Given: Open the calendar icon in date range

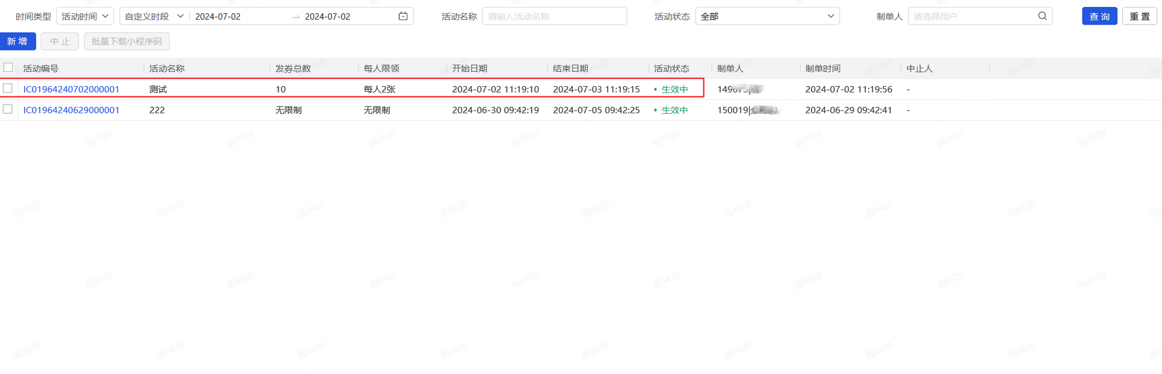Looking at the screenshot, I should pyautogui.click(x=403, y=16).
